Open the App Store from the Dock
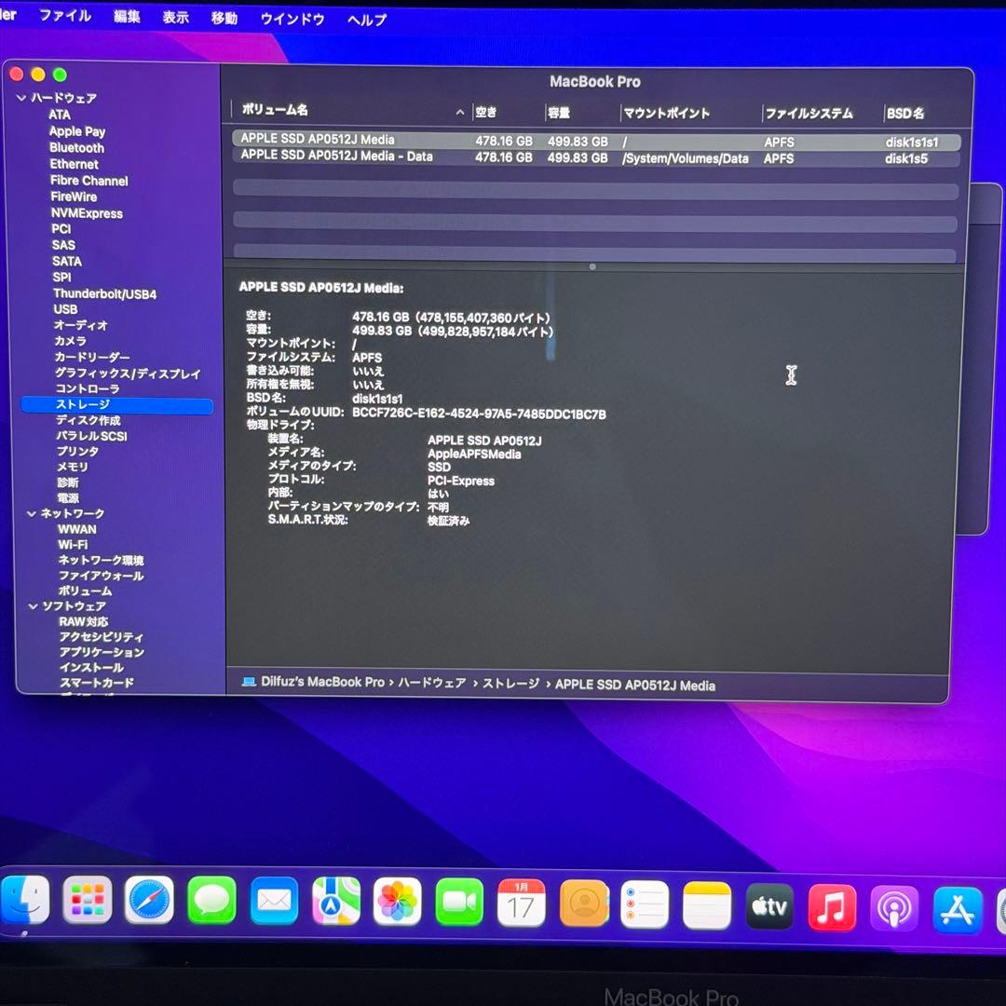The height and width of the screenshot is (1006, 1006). (957, 904)
